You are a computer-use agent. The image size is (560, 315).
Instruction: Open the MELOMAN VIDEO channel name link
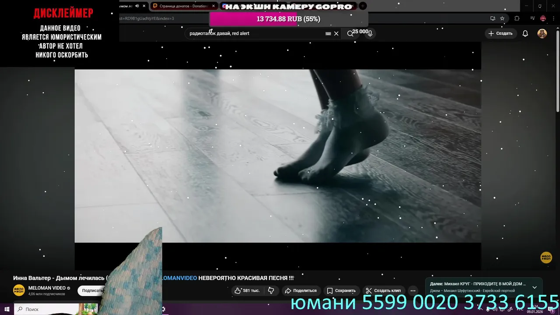[x=47, y=288]
